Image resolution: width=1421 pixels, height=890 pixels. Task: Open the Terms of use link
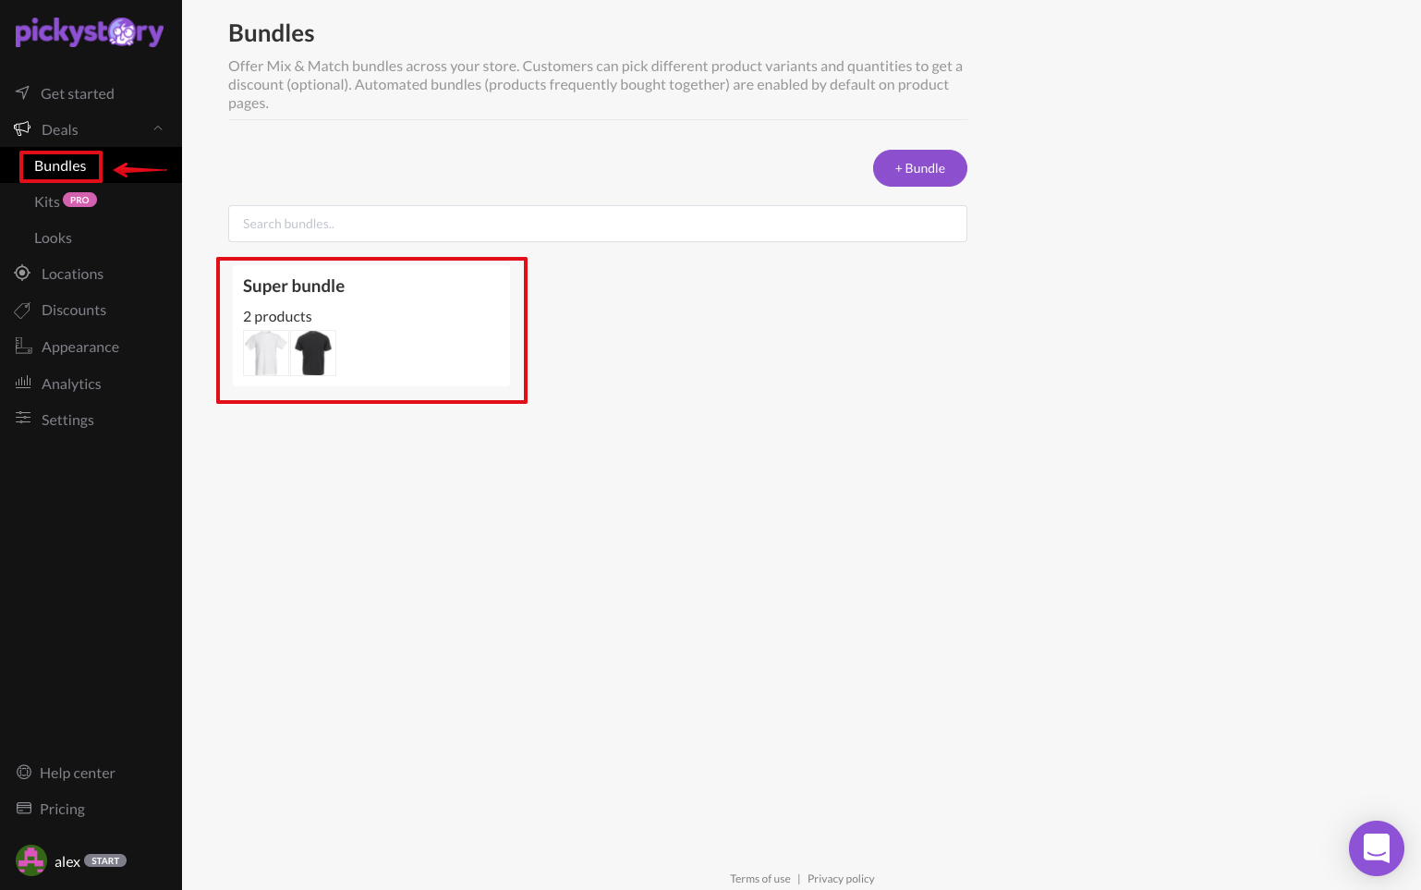(x=760, y=879)
